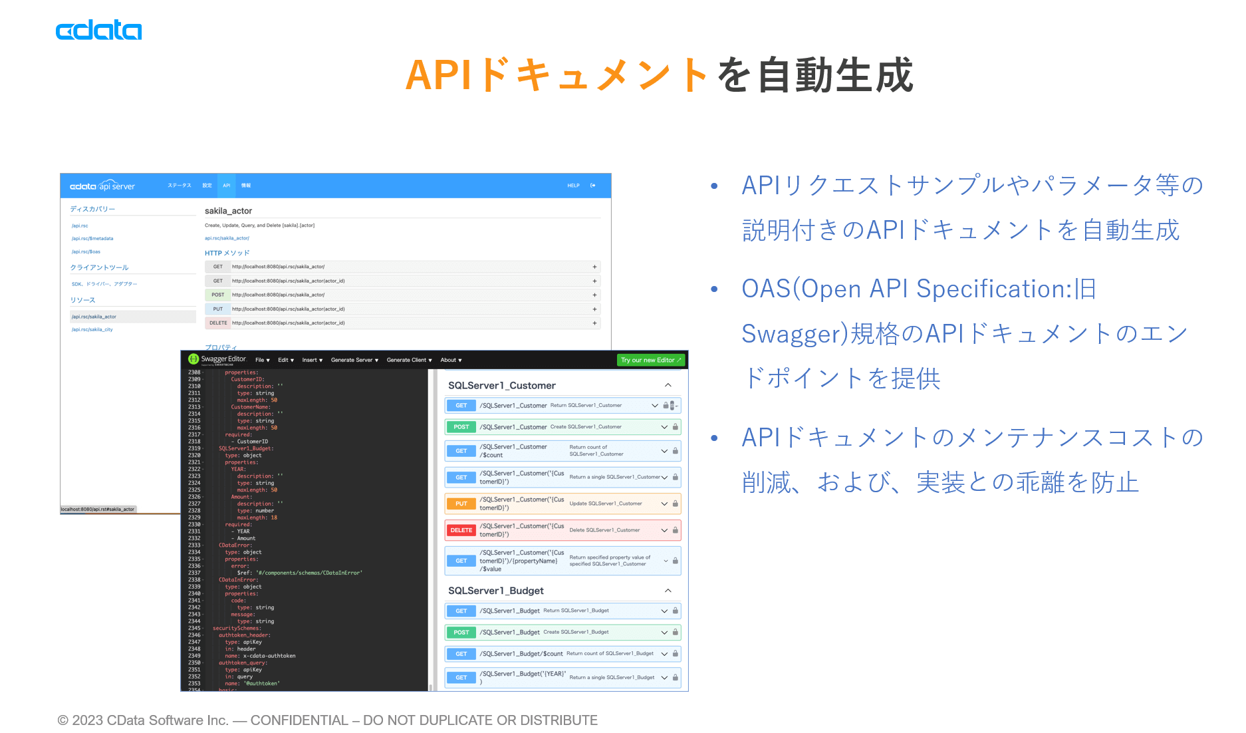
Task: Open the Swagger Editor Edit menu
Action: pyautogui.click(x=286, y=360)
